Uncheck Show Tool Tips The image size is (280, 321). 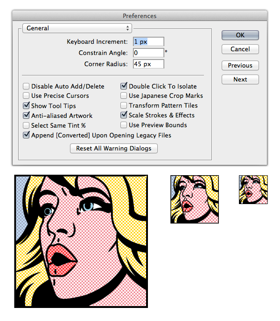click(27, 106)
